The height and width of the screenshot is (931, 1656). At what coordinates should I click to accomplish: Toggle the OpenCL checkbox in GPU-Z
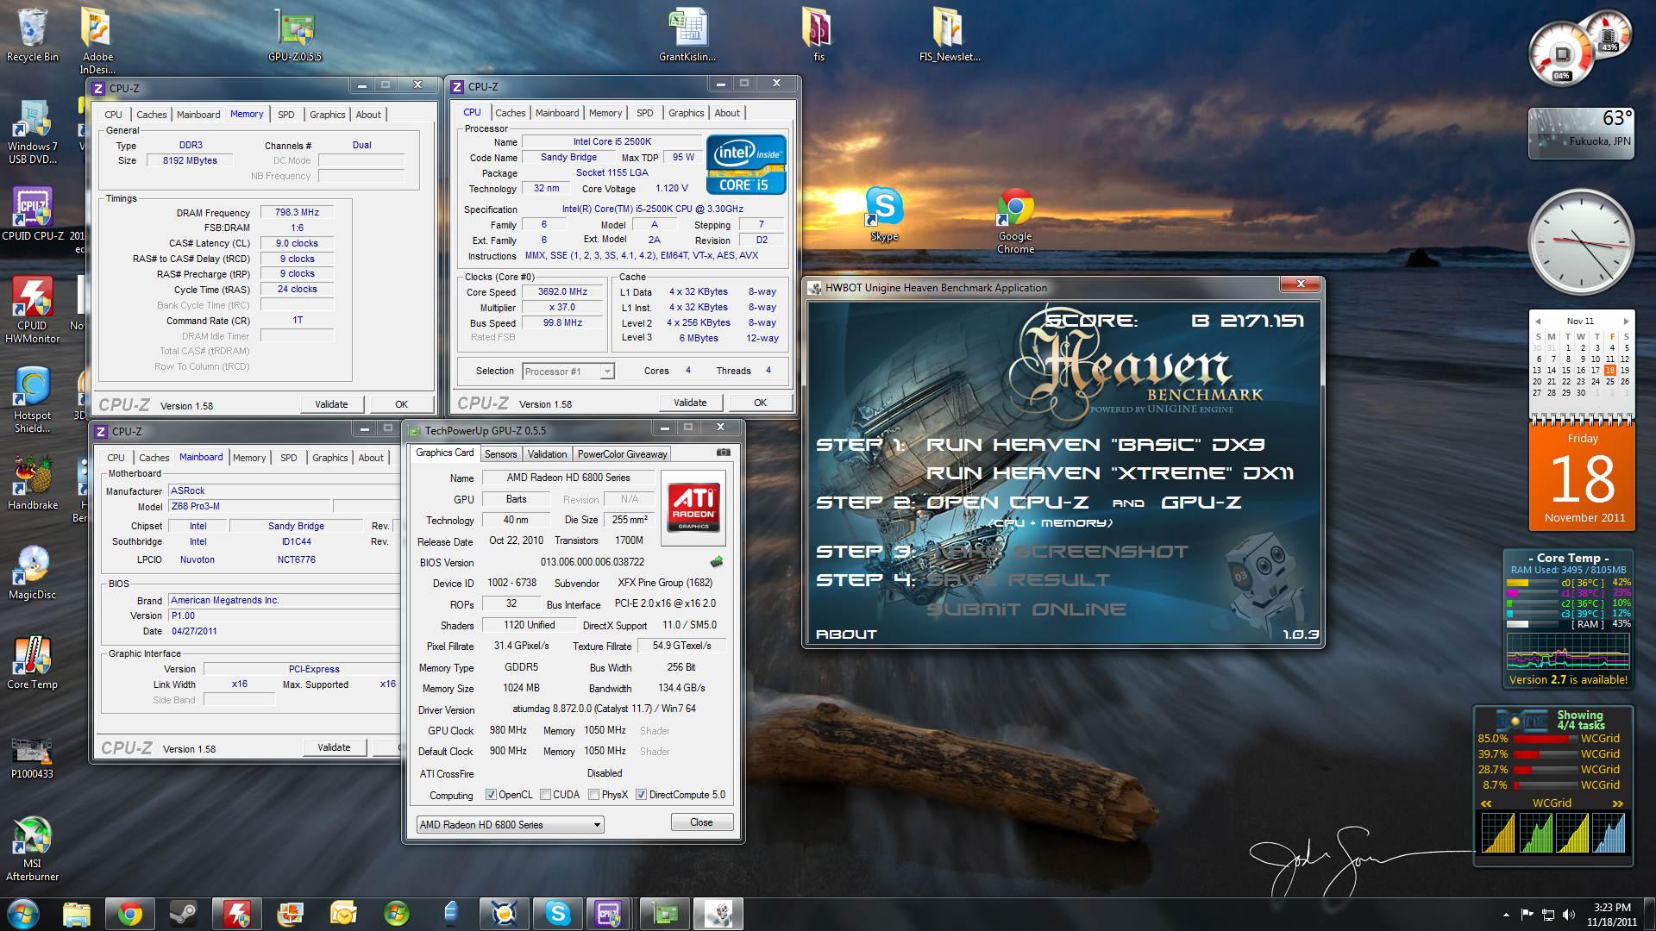(491, 795)
